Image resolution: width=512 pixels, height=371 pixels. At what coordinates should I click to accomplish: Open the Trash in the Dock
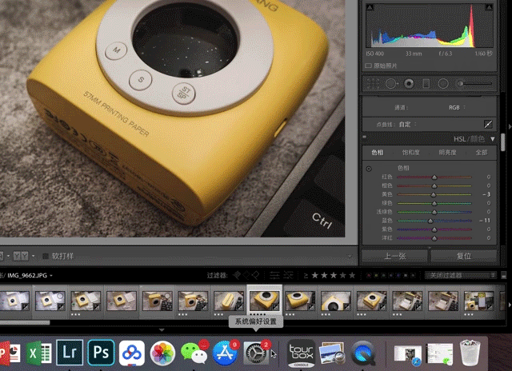coord(470,353)
